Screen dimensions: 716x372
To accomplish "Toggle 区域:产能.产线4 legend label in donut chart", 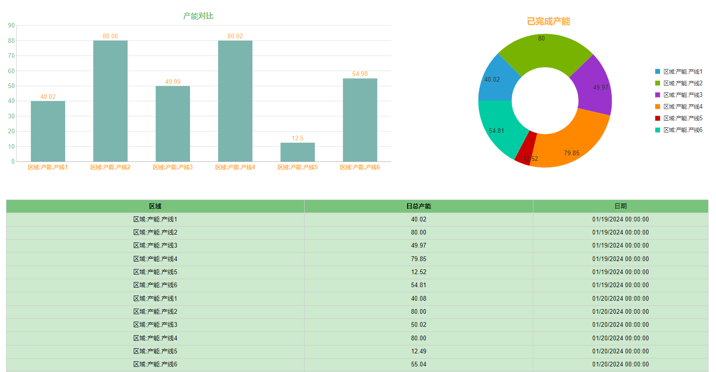I will click(682, 107).
